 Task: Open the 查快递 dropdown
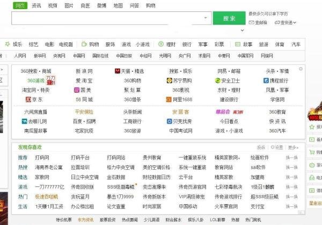pyautogui.click(x=286, y=22)
